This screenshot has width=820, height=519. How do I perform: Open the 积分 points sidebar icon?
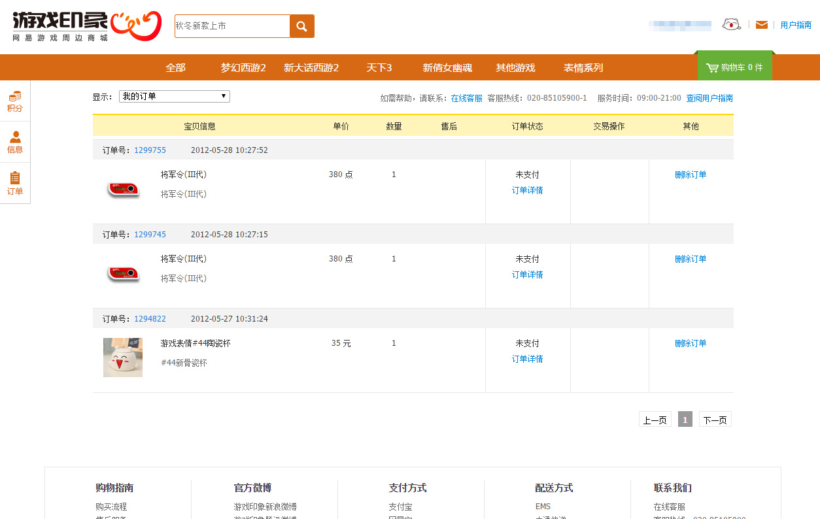pos(15,101)
